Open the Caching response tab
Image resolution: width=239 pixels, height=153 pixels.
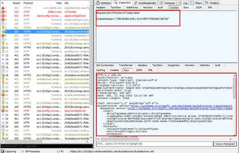(100, 70)
